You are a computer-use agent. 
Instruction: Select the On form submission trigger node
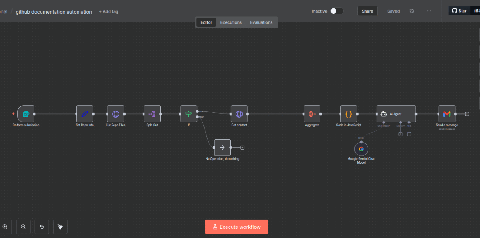click(25, 114)
